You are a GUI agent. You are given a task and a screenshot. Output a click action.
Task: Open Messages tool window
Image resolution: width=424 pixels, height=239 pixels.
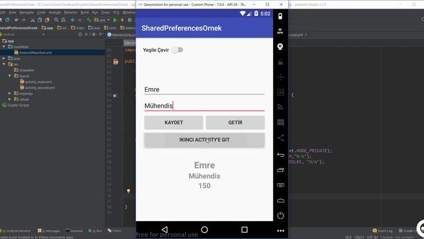coord(49,231)
